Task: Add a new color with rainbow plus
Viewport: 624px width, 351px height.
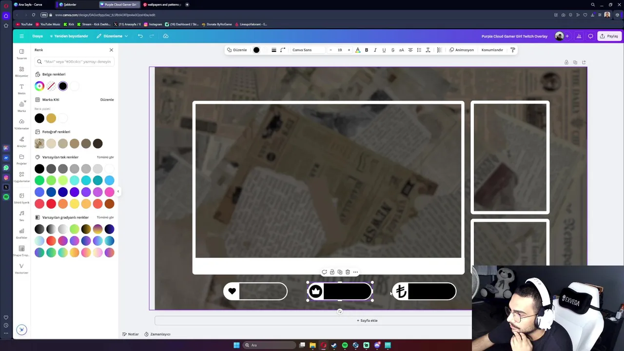Action: coord(39,86)
